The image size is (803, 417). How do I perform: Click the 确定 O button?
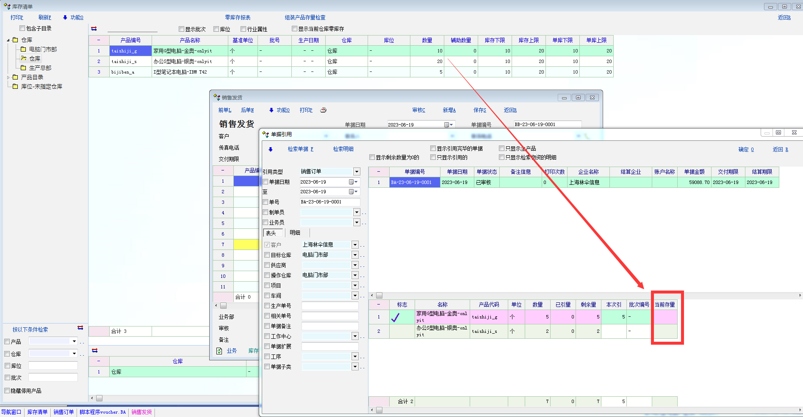(746, 149)
